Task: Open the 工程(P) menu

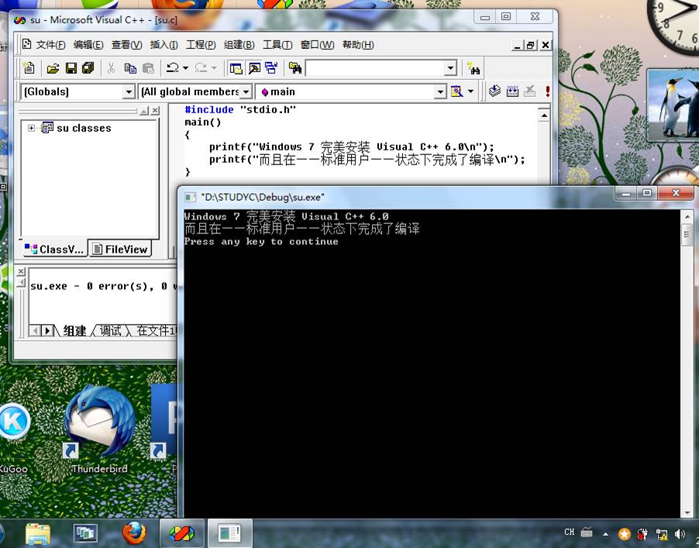Action: 201,45
